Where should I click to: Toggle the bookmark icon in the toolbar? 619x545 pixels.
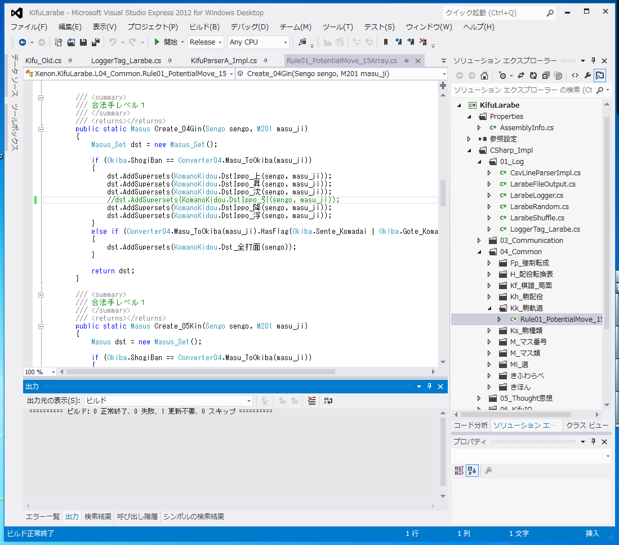click(386, 42)
